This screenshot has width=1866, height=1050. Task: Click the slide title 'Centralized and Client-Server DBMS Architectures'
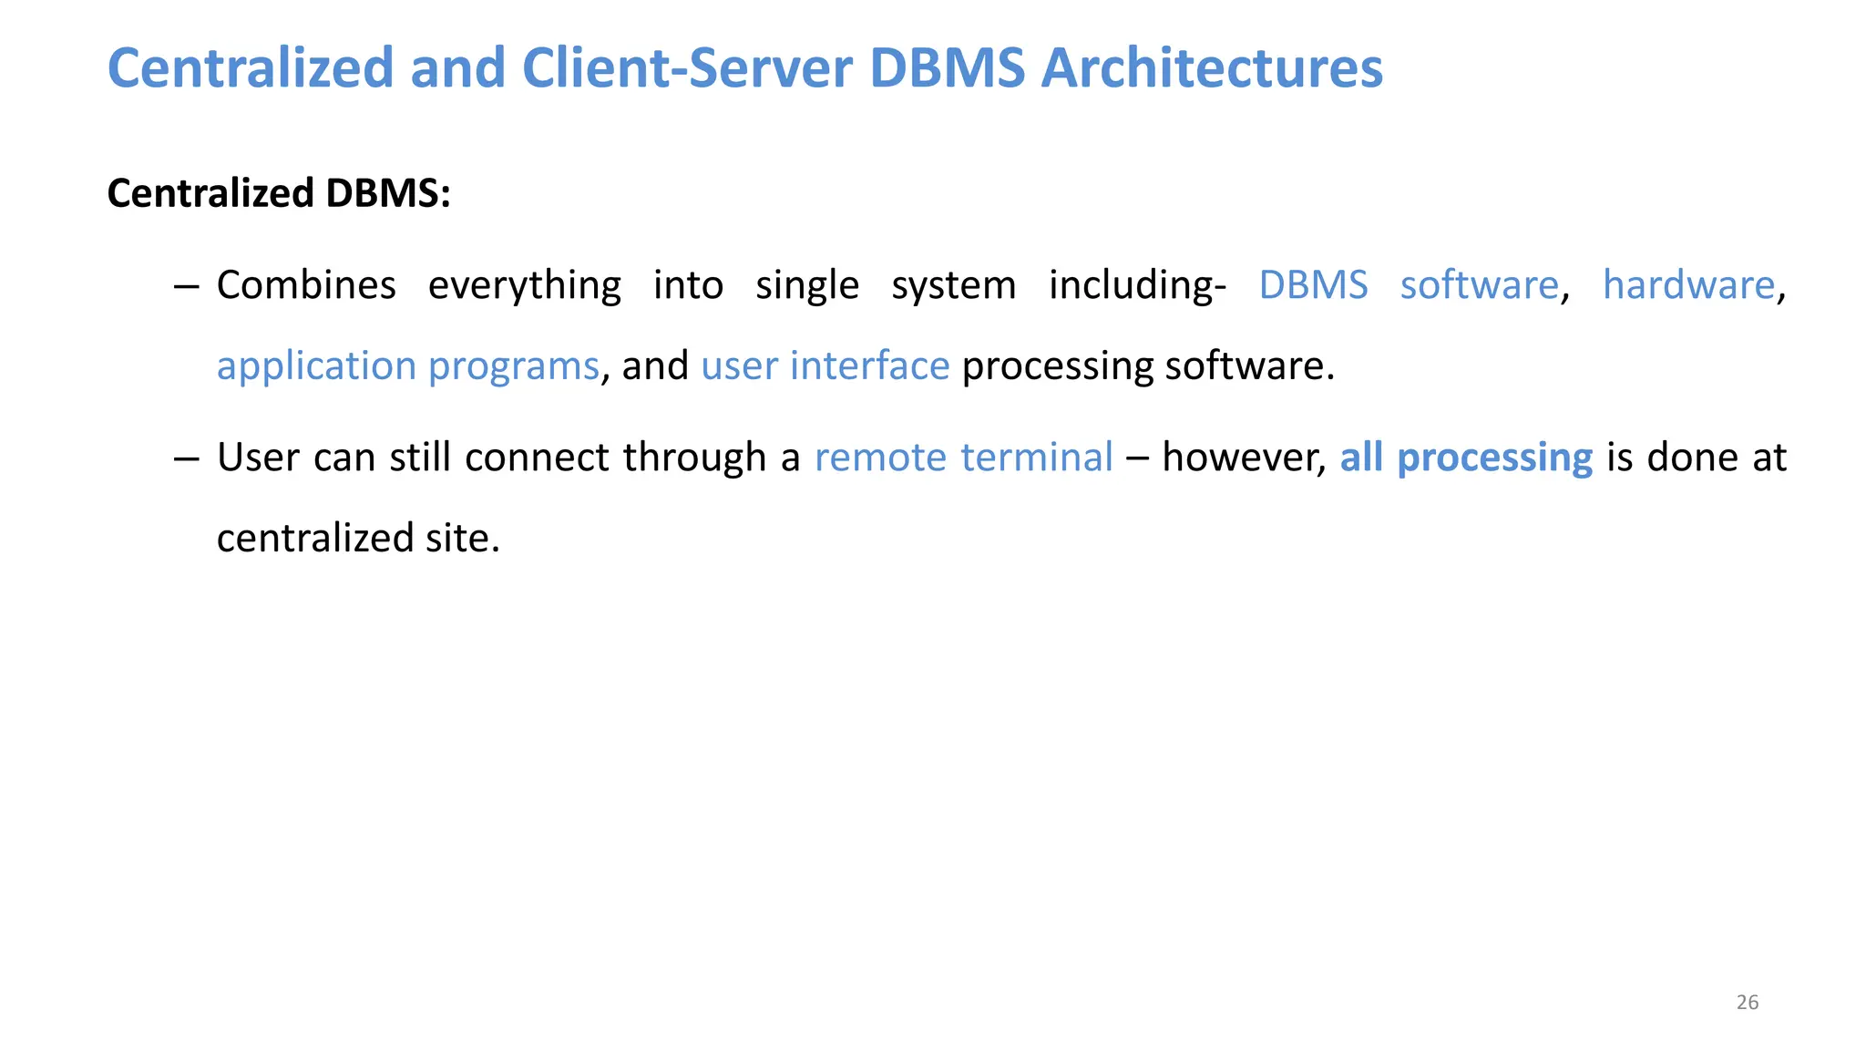click(x=745, y=68)
